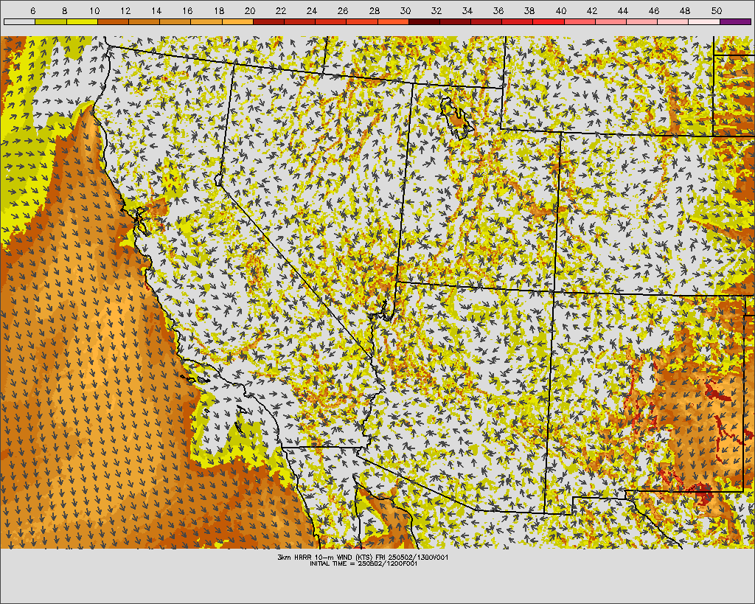Pick the legend swatch between 40 and 42
This screenshot has width=755, height=604.
580,21
